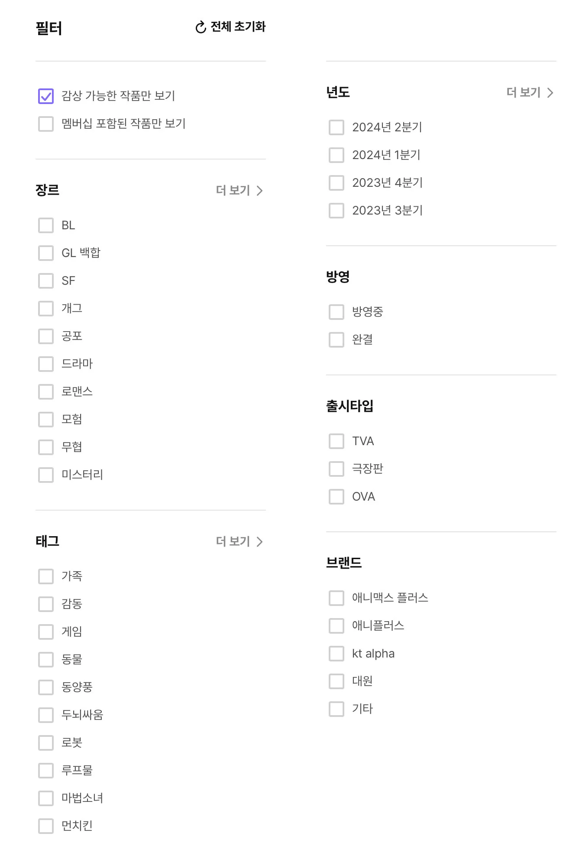Enable the OVA release type

pos(336,497)
